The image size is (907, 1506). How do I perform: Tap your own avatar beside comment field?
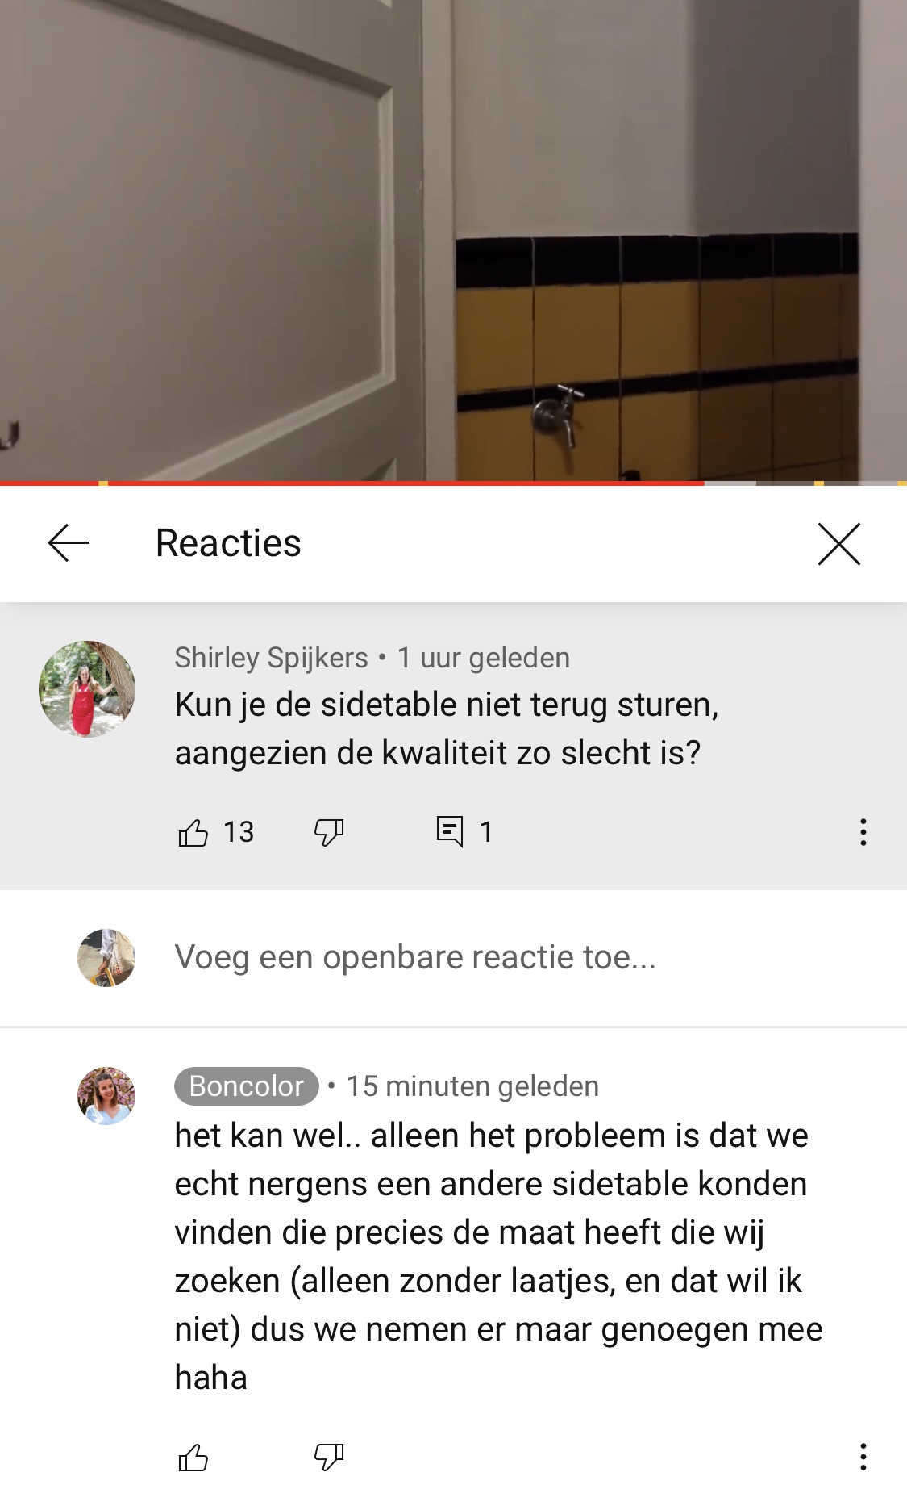[106, 958]
